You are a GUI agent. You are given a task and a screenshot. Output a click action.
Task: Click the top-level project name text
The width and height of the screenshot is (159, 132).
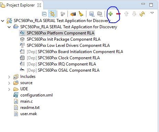point(62,21)
